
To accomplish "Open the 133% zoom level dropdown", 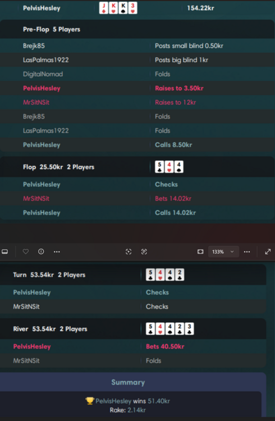I will click(223, 251).
